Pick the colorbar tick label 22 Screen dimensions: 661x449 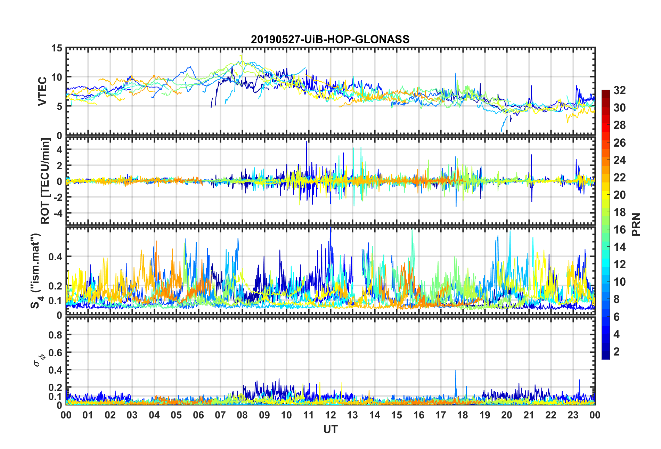(x=620, y=178)
